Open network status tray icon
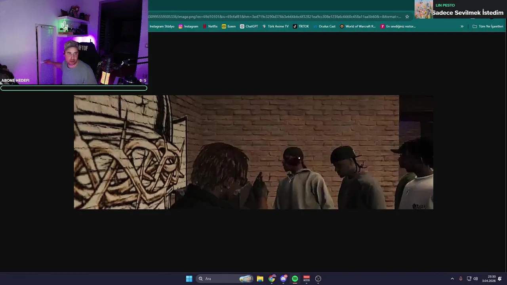 point(469,279)
